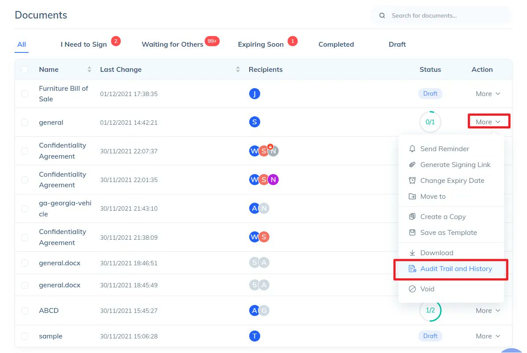Click the 1/2 progress circle on ABCD row
527x353 pixels.
coord(430,310)
